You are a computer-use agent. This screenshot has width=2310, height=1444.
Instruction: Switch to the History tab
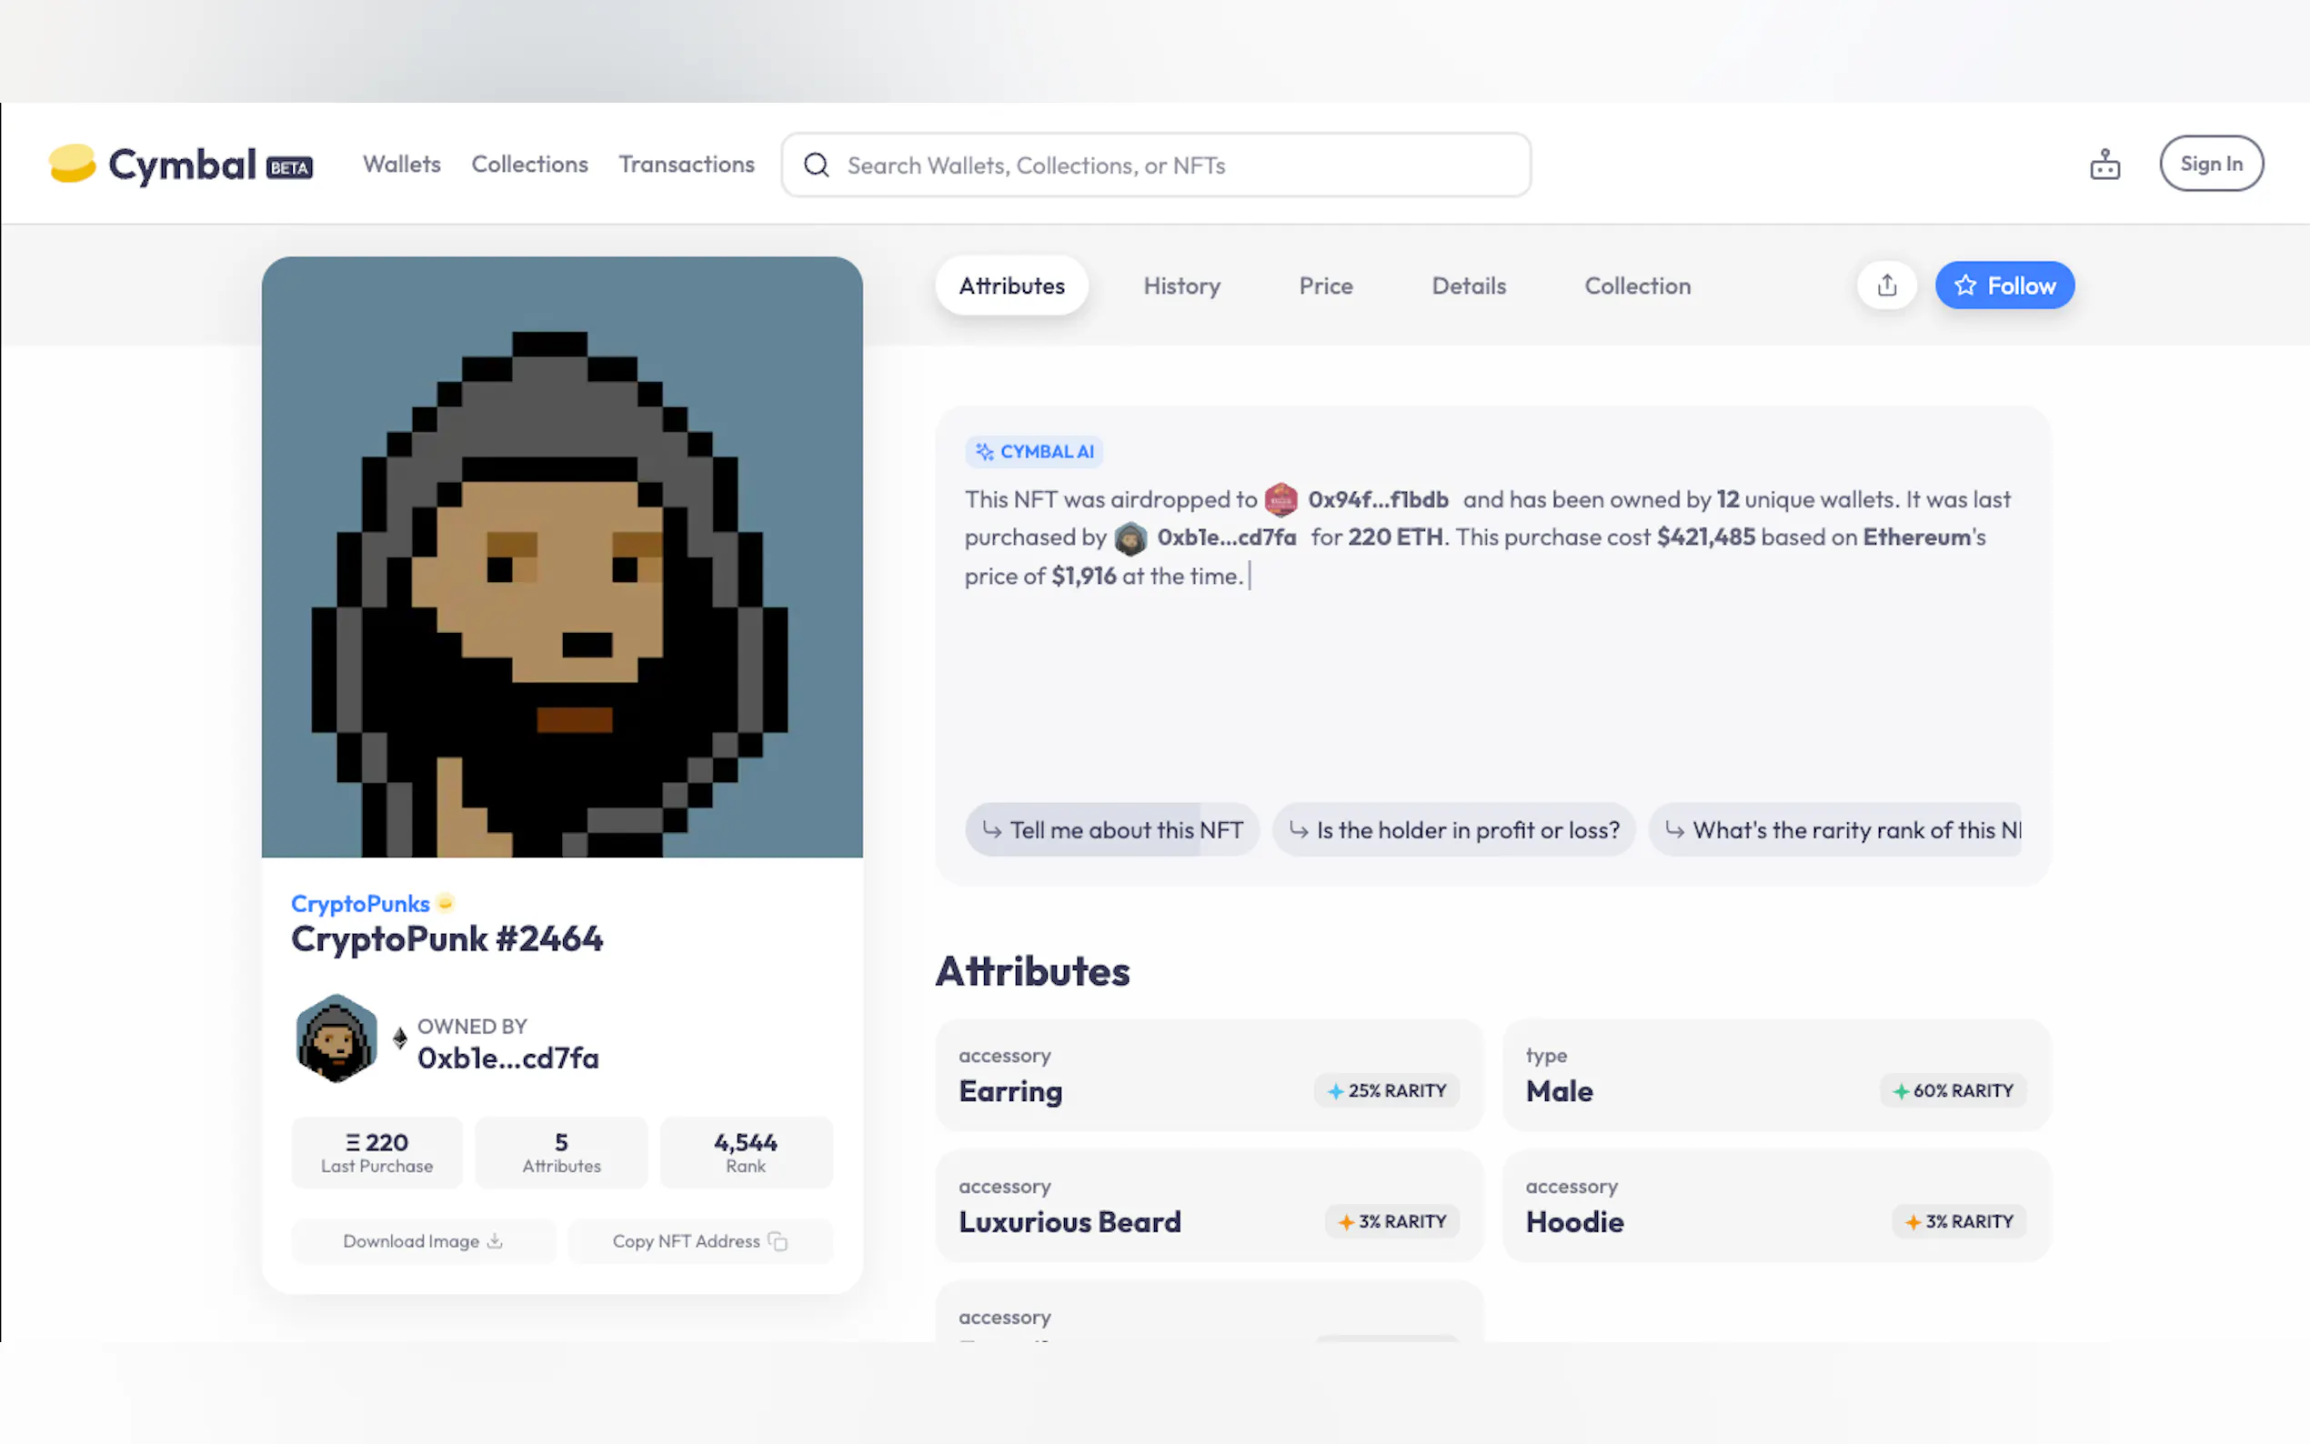(x=1182, y=286)
